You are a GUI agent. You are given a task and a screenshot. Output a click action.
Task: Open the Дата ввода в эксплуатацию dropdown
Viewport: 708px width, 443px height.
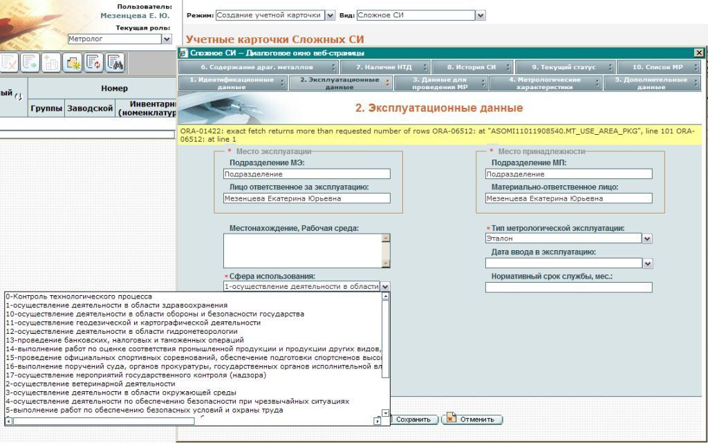pos(647,263)
